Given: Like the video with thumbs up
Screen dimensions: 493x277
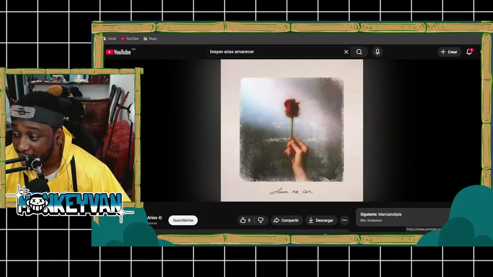Looking at the screenshot, I should click(245, 220).
